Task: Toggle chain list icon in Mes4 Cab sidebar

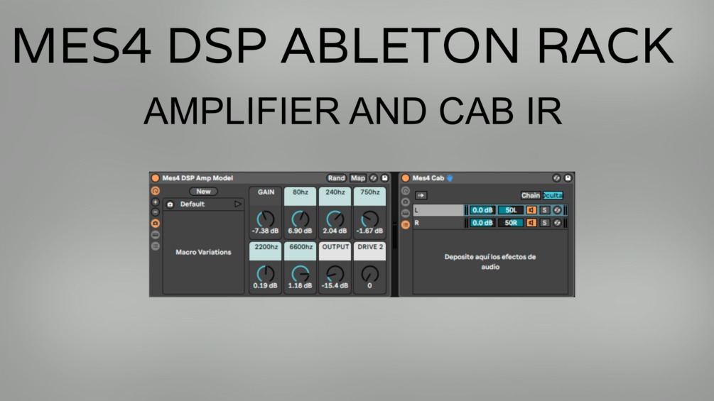Action: (405, 224)
